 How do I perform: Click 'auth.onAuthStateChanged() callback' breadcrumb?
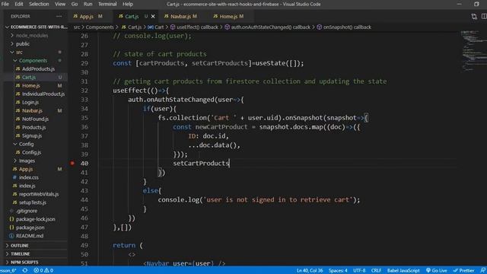tap(270, 27)
